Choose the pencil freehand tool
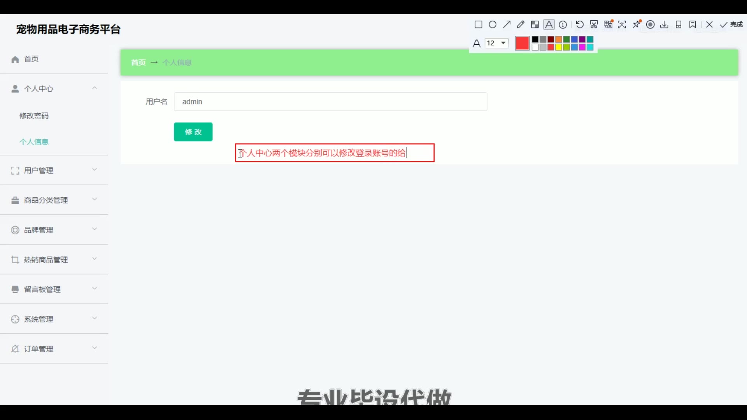The image size is (747, 420). pos(521,25)
